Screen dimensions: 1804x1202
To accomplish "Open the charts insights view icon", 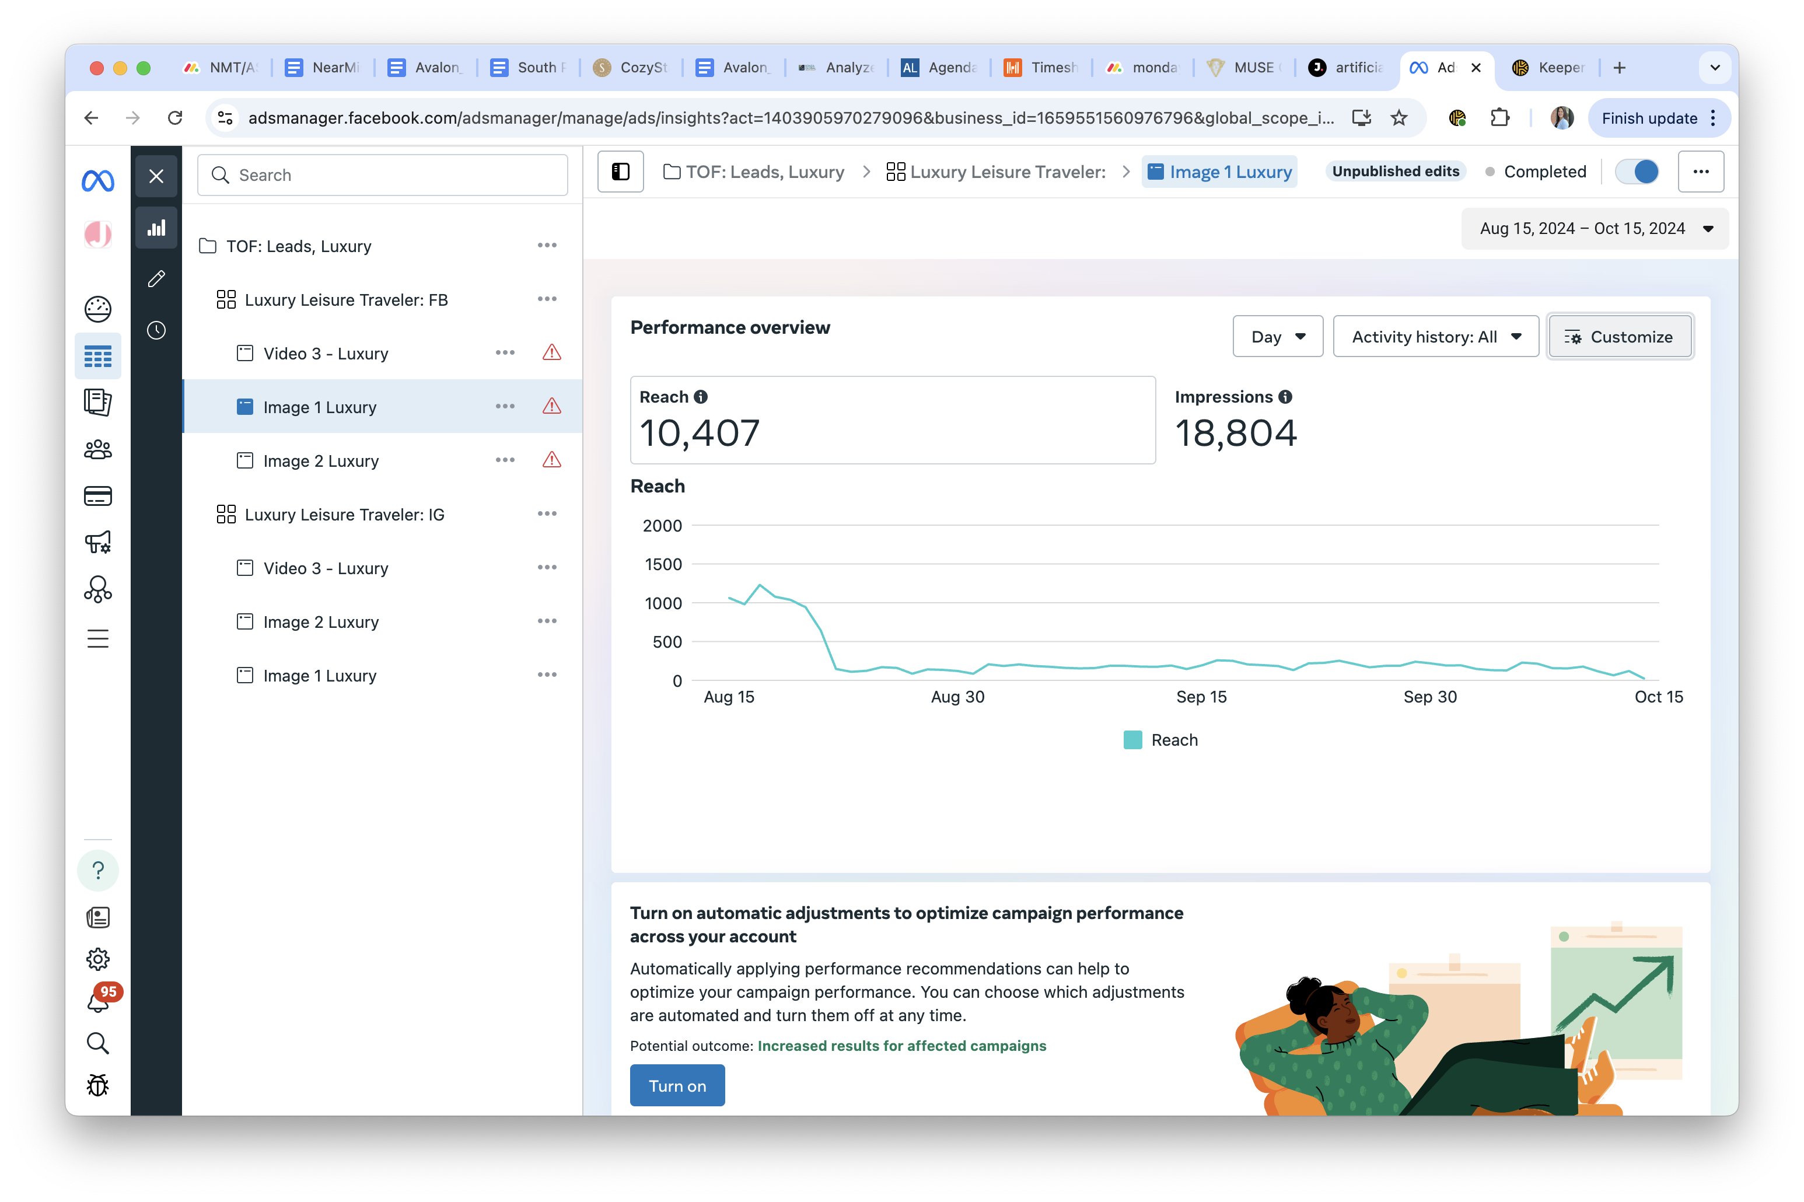I will coord(156,228).
